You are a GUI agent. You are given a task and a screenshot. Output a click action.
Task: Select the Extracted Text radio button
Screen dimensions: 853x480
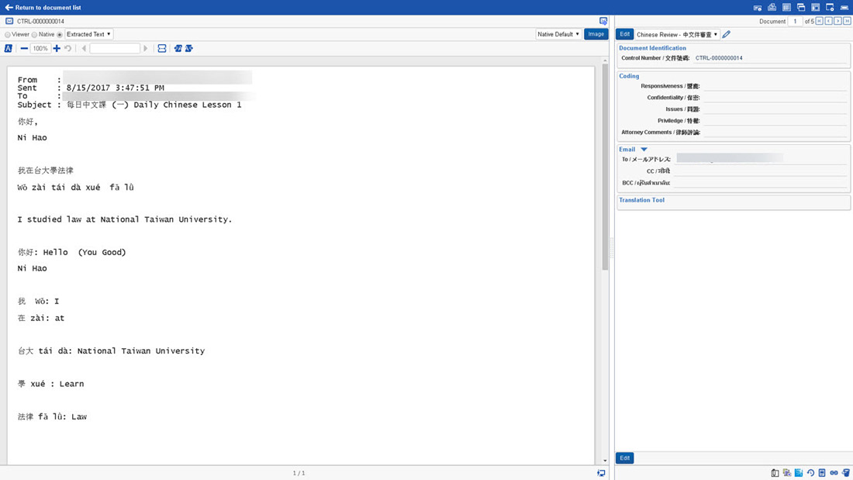pyautogui.click(x=60, y=35)
